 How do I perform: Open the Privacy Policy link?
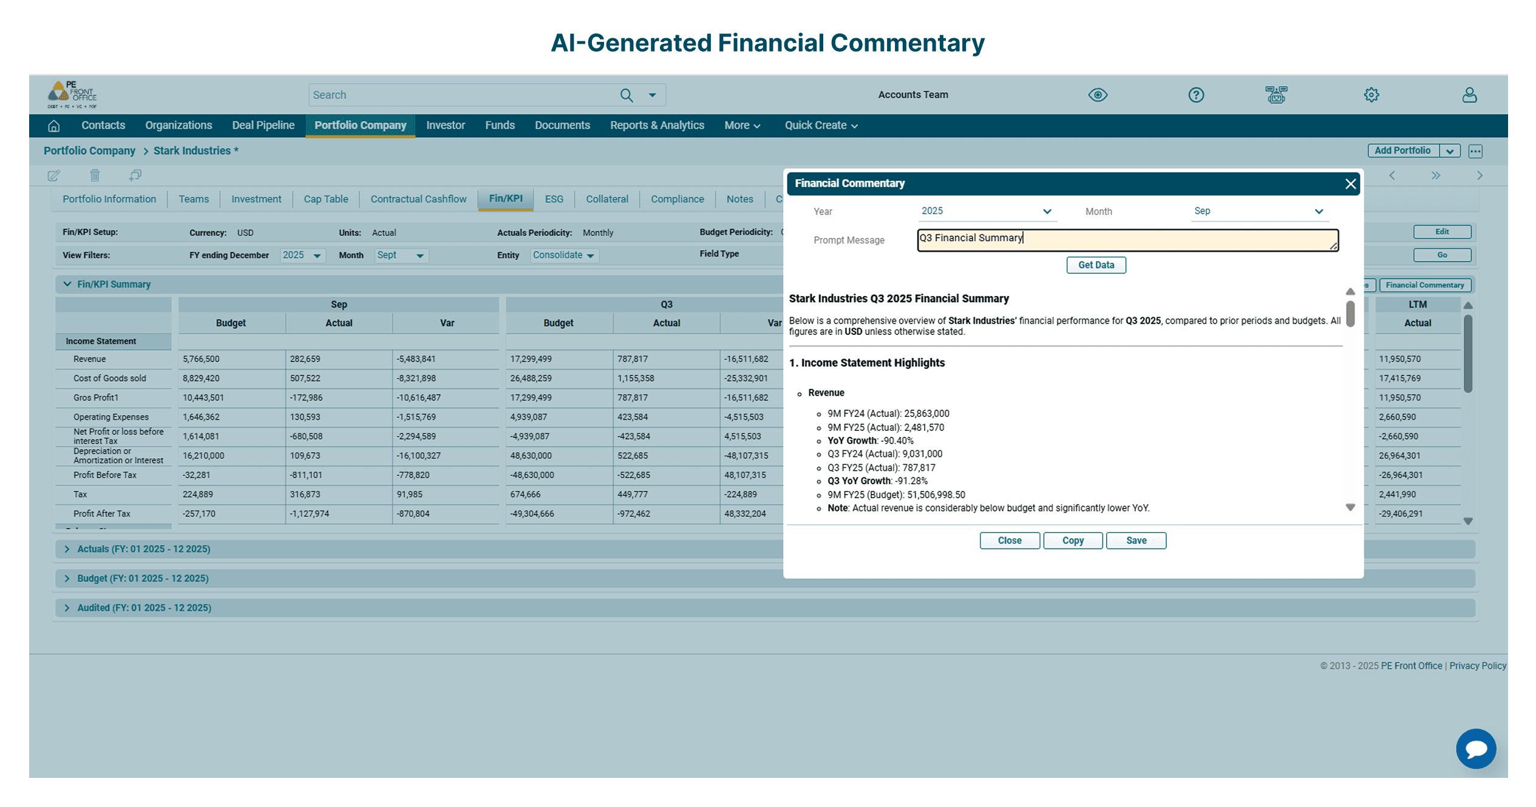1477,666
